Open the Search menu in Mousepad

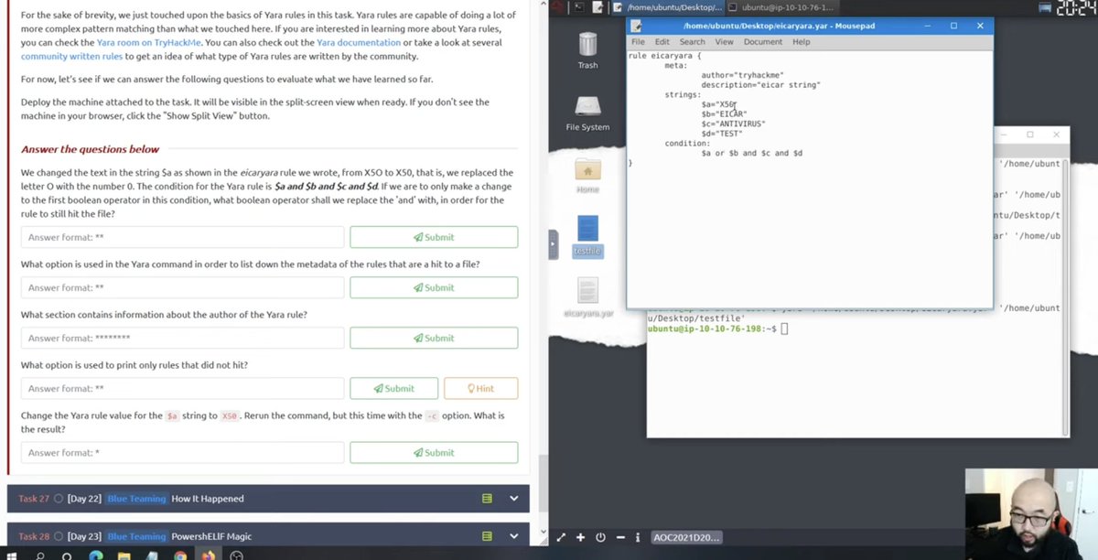692,42
